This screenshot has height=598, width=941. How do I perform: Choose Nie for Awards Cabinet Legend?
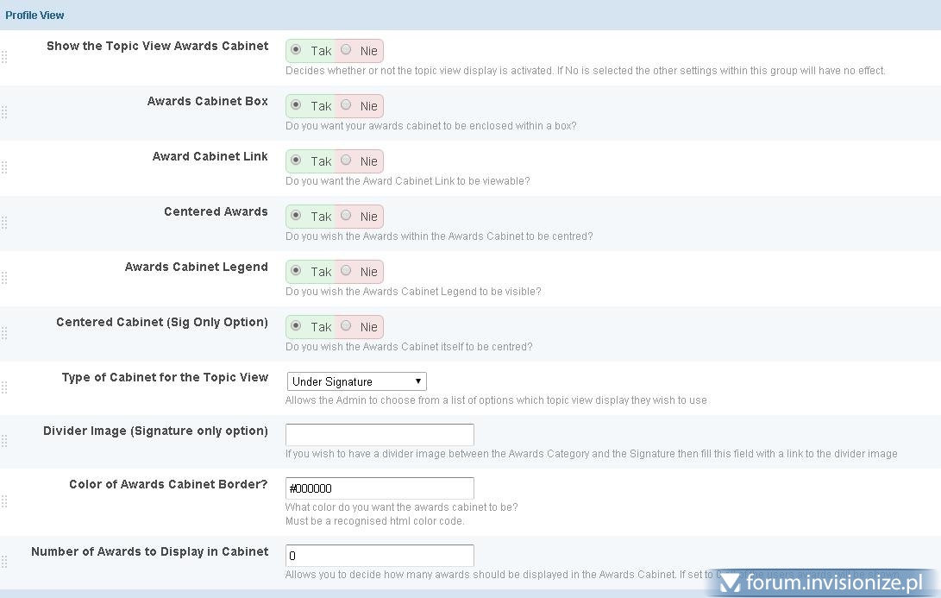pyautogui.click(x=347, y=271)
